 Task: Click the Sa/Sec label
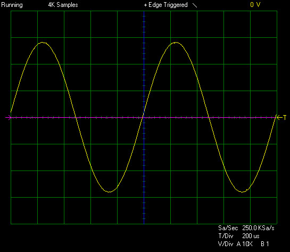(228, 228)
